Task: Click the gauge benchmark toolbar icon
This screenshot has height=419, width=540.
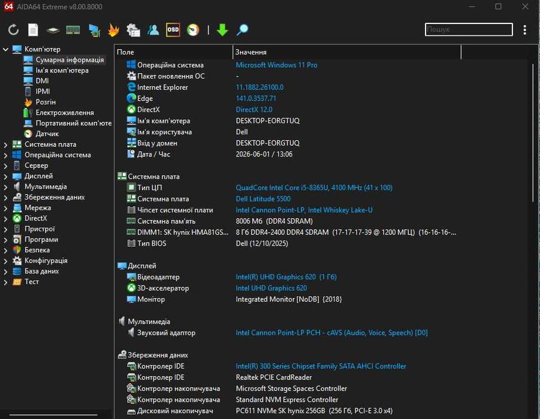Action: (x=193, y=30)
